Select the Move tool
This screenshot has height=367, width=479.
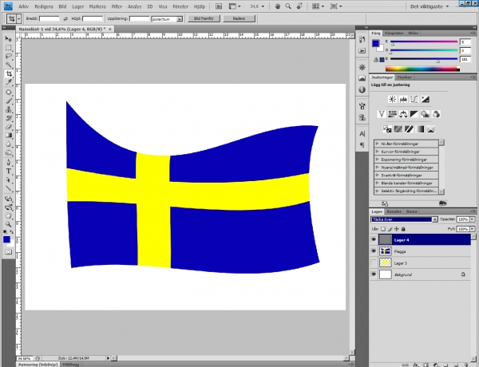point(9,39)
